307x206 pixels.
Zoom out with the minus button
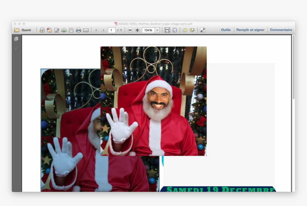pyautogui.click(x=130, y=30)
